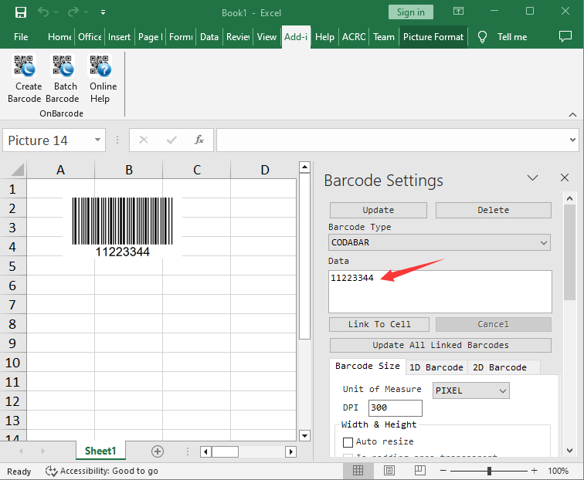
Task: Click Update All Linked Barcodes button
Action: pos(440,345)
